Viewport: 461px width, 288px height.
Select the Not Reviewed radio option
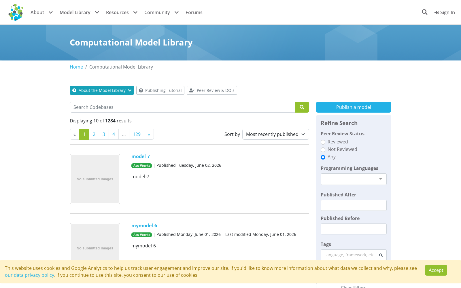[323, 150]
